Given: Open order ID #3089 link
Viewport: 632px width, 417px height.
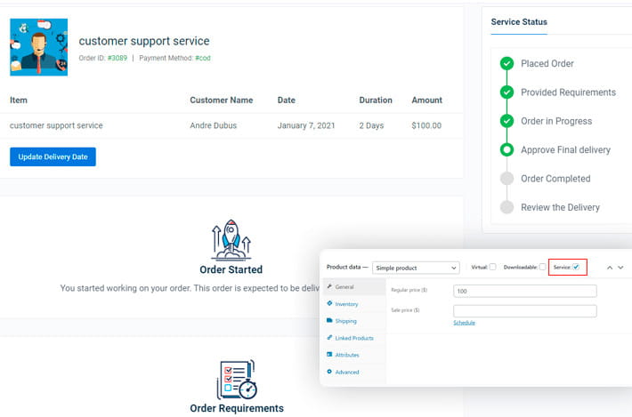Looking at the screenshot, I should pos(117,58).
